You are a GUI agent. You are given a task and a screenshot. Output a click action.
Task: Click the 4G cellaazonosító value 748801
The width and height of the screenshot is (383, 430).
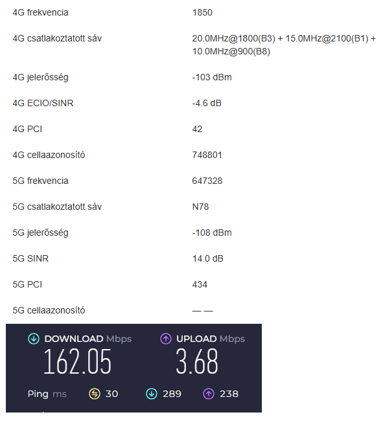click(207, 155)
